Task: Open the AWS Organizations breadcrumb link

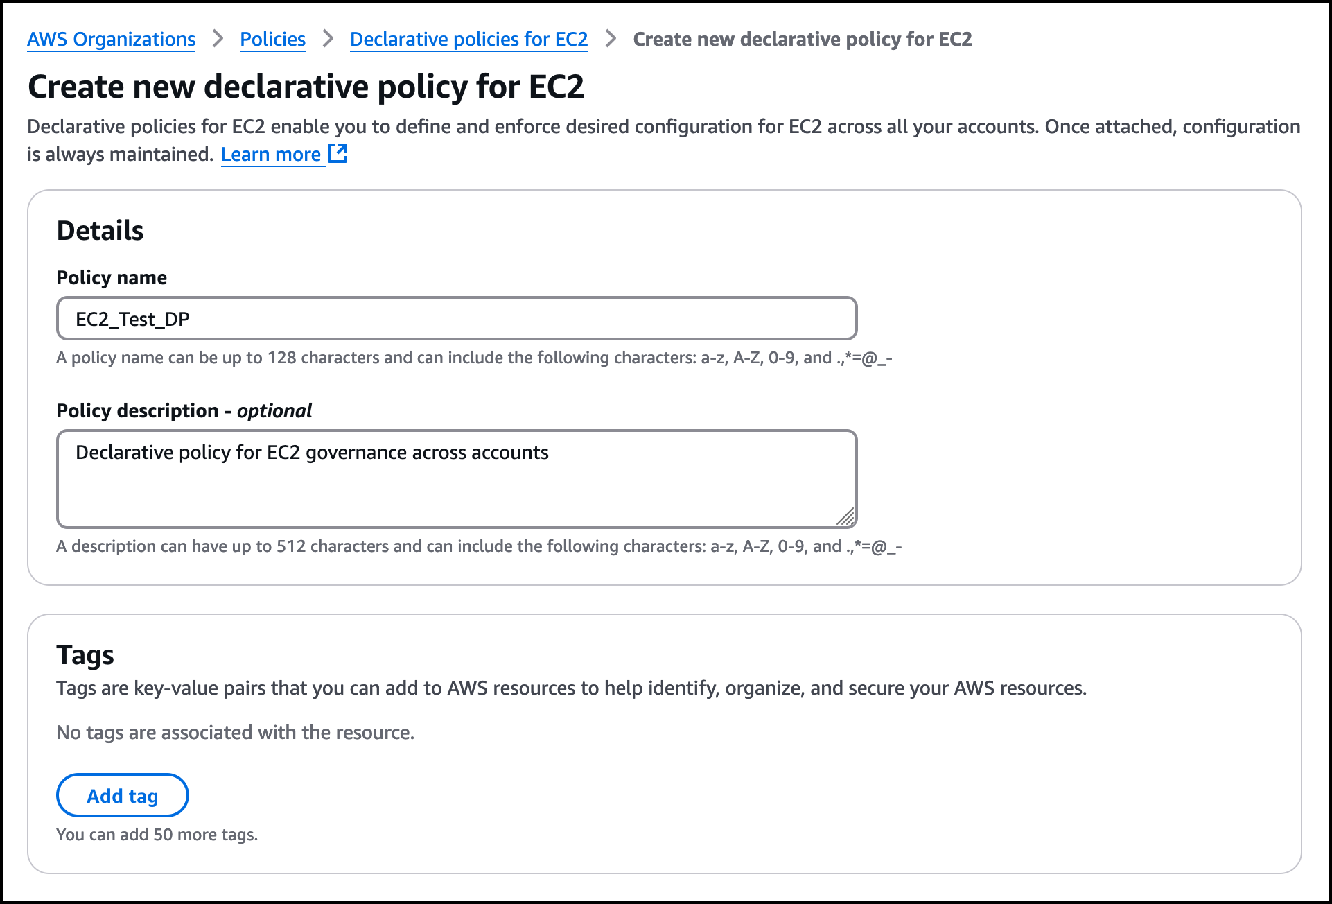Action: coord(111,40)
